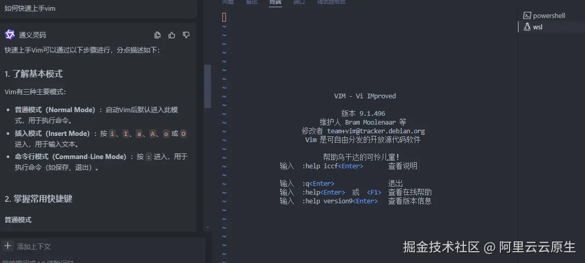Click the lowercase a inline code key
The height and width of the screenshot is (263, 585).
[x=139, y=133]
